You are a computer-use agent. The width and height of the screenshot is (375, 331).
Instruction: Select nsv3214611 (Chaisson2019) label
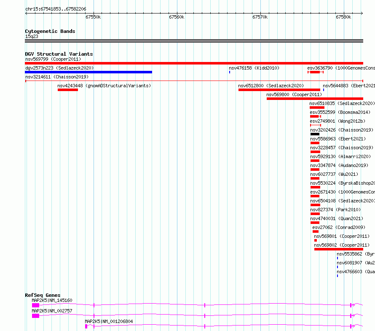pos(57,77)
